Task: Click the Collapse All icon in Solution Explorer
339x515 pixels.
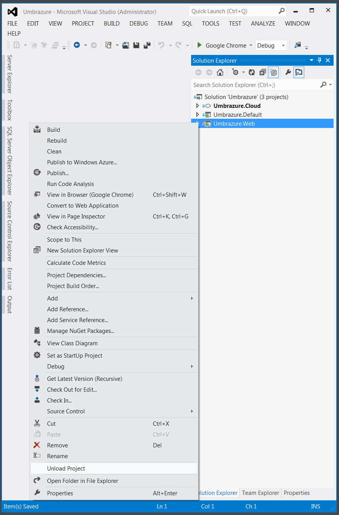Action: (x=263, y=72)
